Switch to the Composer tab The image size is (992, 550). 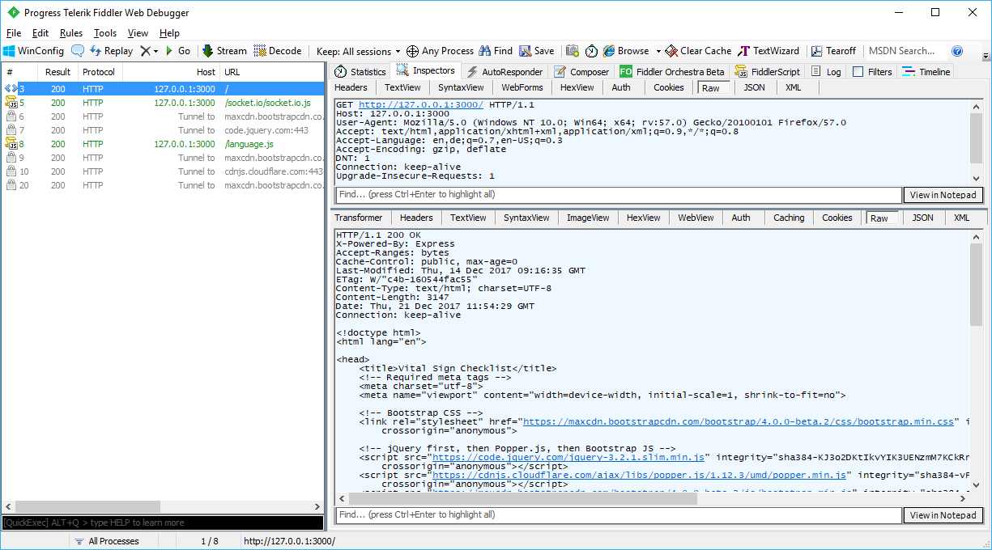tap(581, 72)
